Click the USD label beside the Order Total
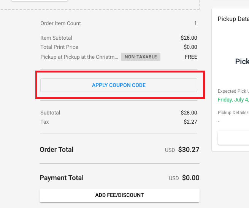Screen dimensions: 249x208 click(170, 150)
